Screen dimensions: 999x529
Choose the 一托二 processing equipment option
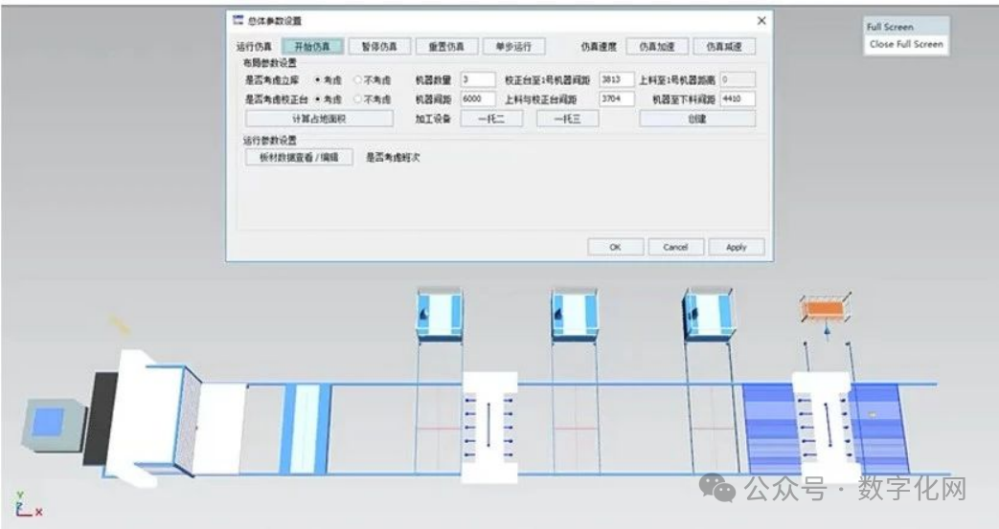click(x=495, y=119)
